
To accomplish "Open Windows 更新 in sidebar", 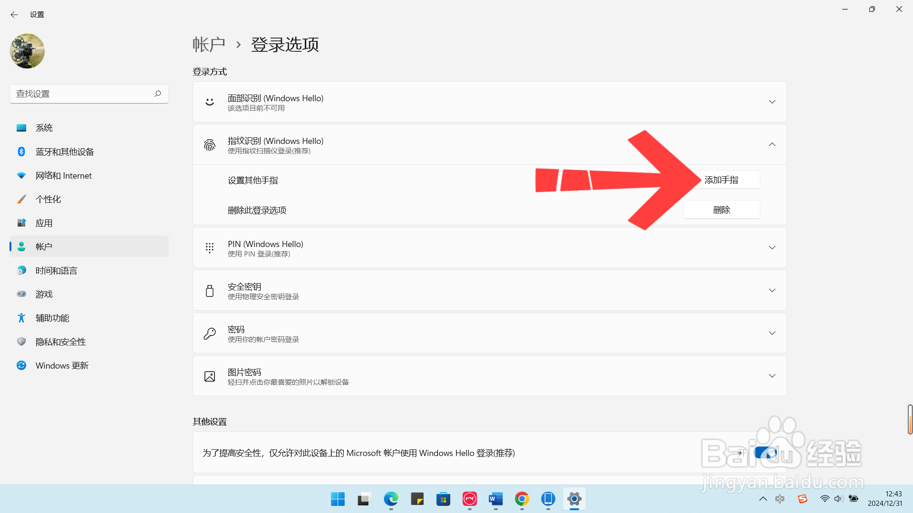I will pos(89,365).
